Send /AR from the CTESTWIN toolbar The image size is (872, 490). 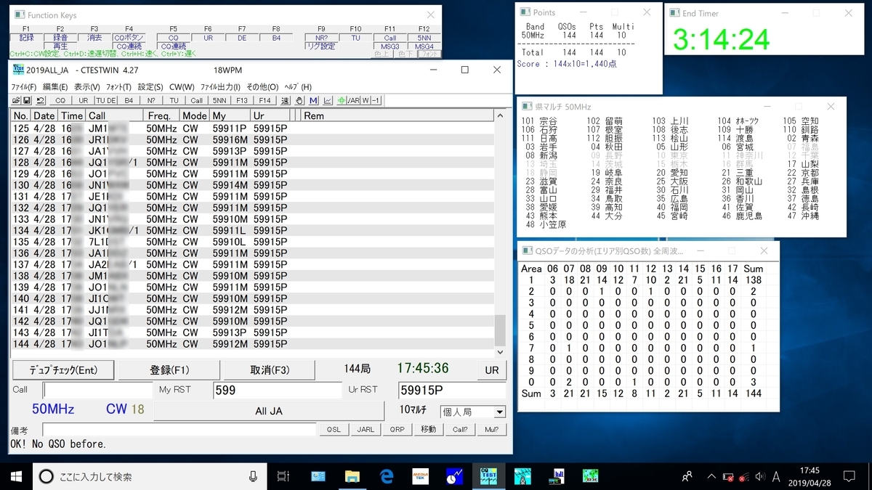tap(354, 100)
